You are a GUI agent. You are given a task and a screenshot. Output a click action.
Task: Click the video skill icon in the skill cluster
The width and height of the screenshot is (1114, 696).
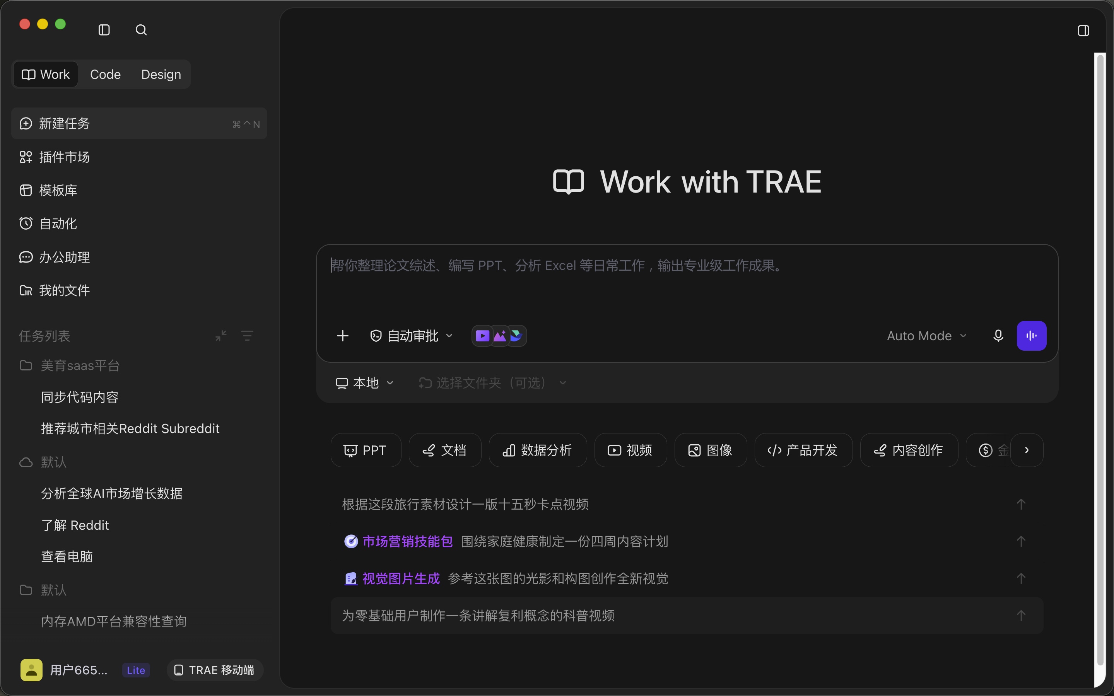pyautogui.click(x=482, y=336)
